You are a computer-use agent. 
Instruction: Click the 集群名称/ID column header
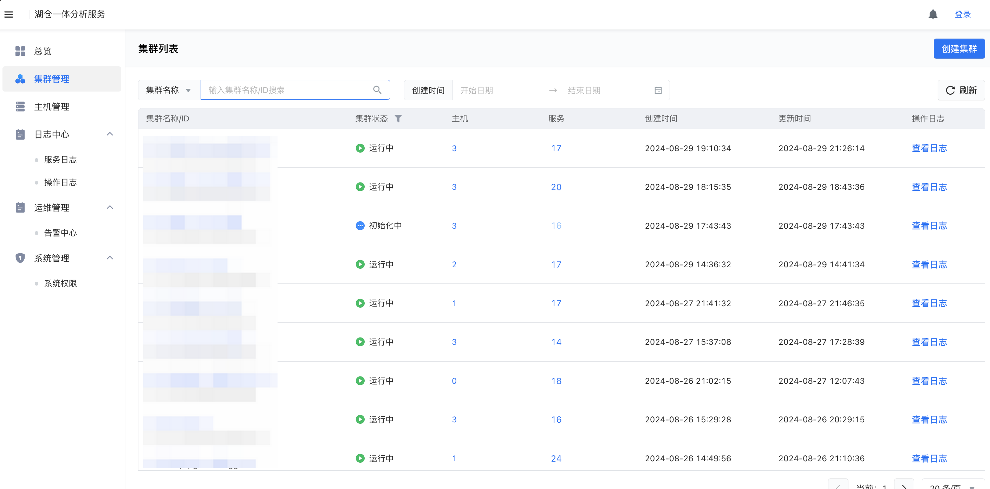pos(168,119)
